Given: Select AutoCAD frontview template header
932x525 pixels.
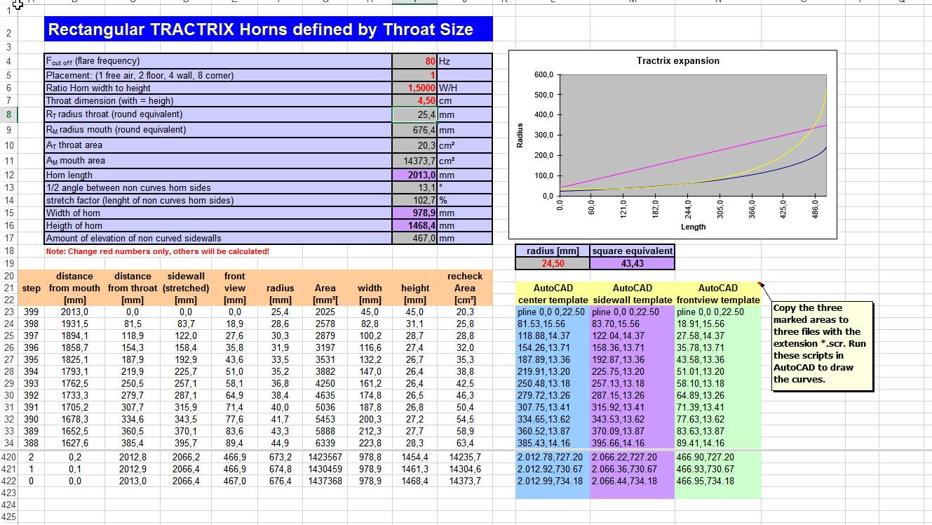Looking at the screenshot, I should coord(718,293).
